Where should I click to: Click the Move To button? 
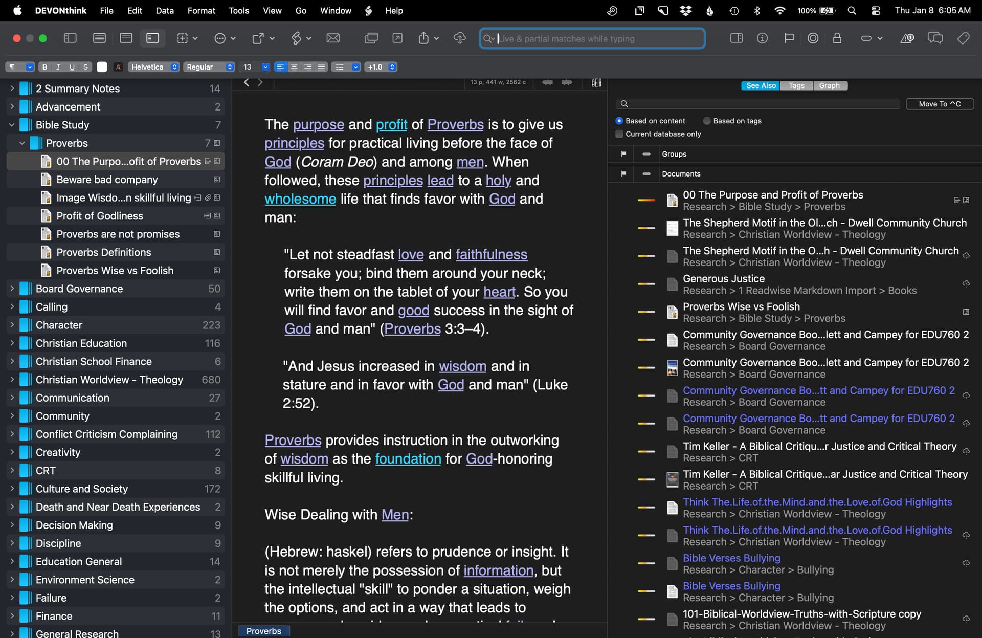point(939,104)
